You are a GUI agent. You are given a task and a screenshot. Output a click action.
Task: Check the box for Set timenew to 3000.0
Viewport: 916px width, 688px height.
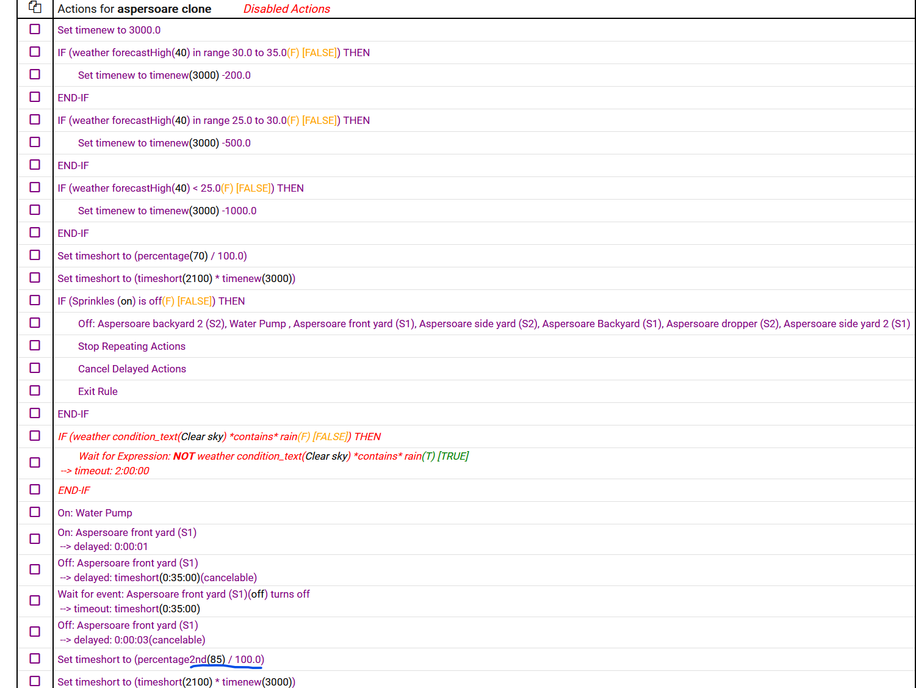click(35, 29)
